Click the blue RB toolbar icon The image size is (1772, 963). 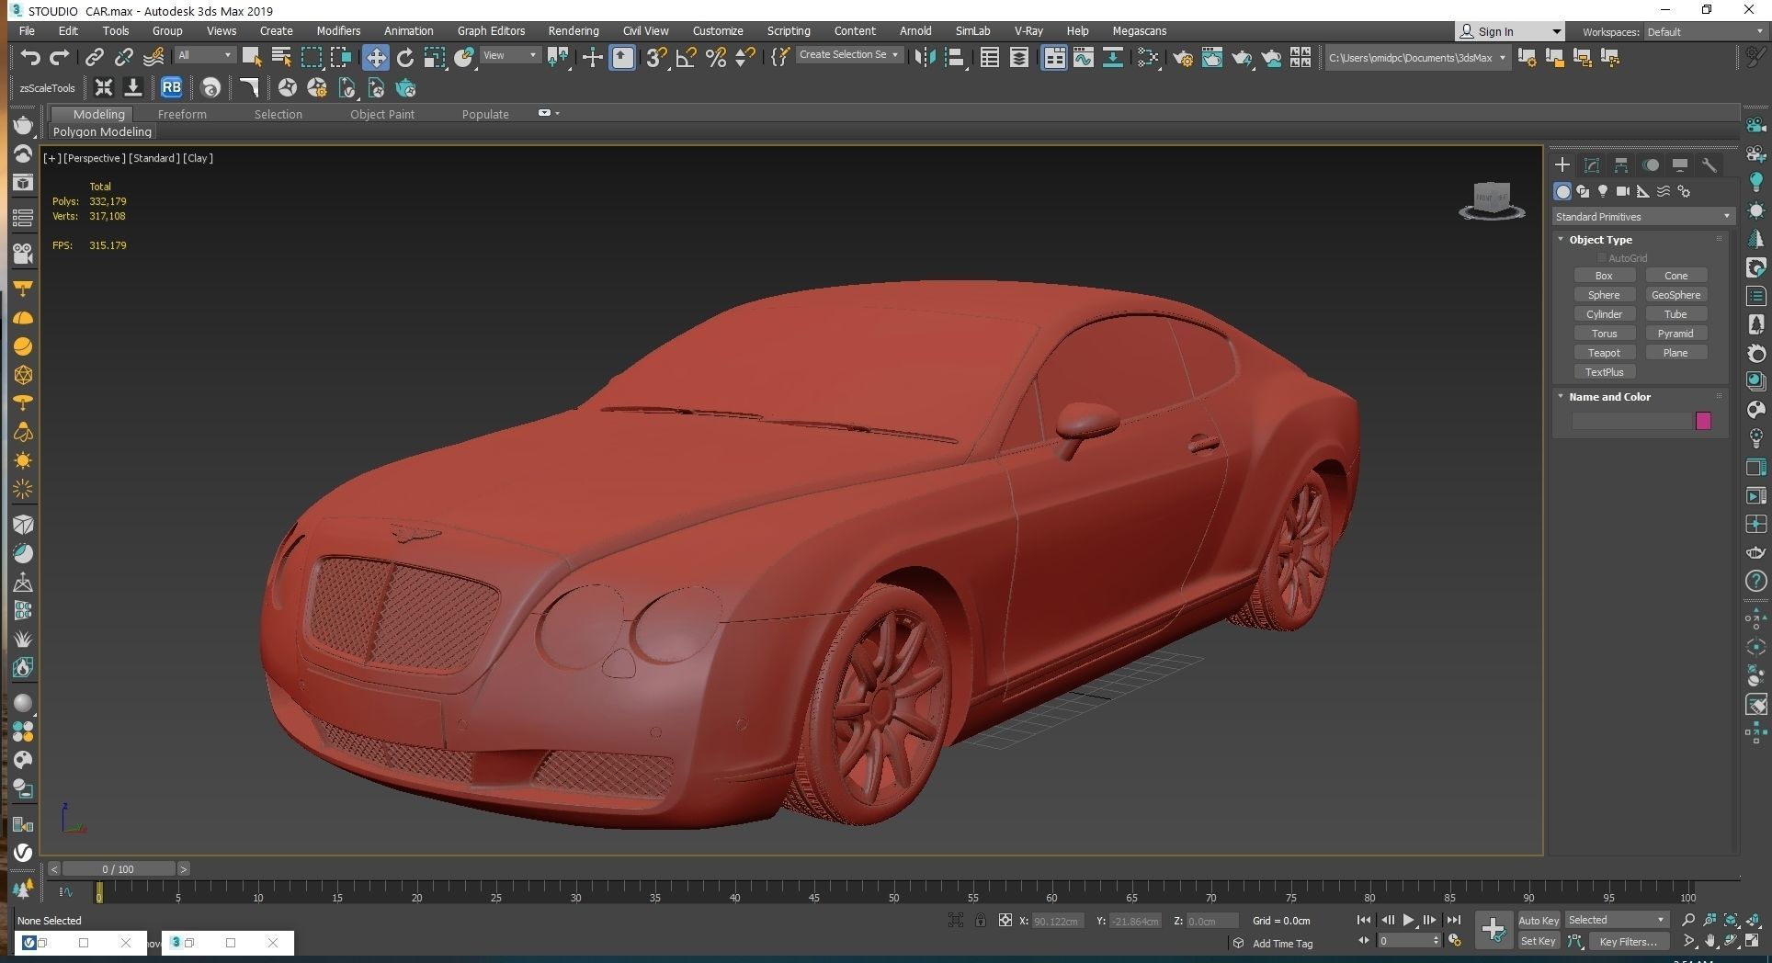click(x=171, y=88)
